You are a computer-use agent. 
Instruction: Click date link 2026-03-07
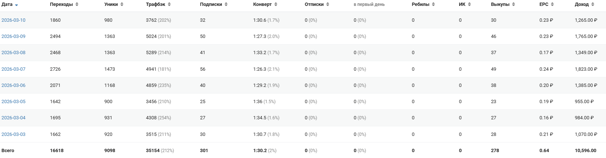pos(13,69)
